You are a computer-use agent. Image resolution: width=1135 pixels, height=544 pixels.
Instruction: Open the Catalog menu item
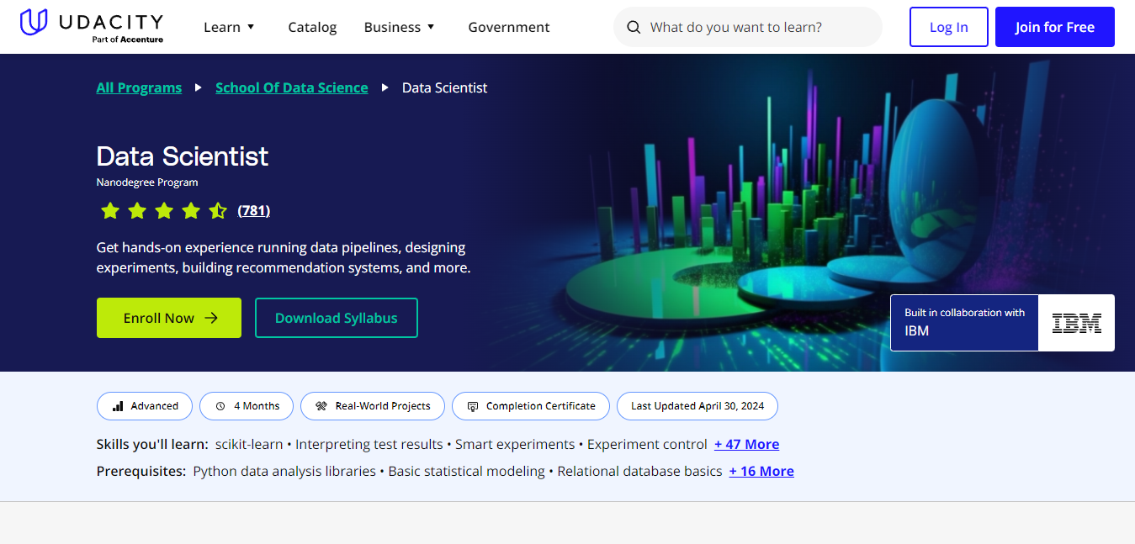pyautogui.click(x=312, y=27)
